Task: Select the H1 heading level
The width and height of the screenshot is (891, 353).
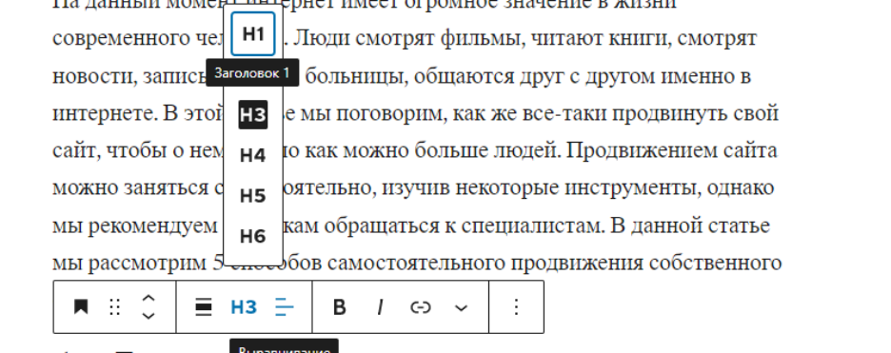Action: coord(253,34)
